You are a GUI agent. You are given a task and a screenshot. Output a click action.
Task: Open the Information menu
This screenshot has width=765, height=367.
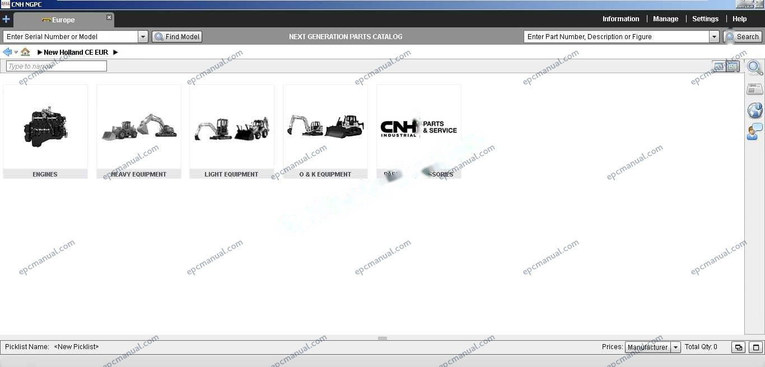tap(621, 19)
